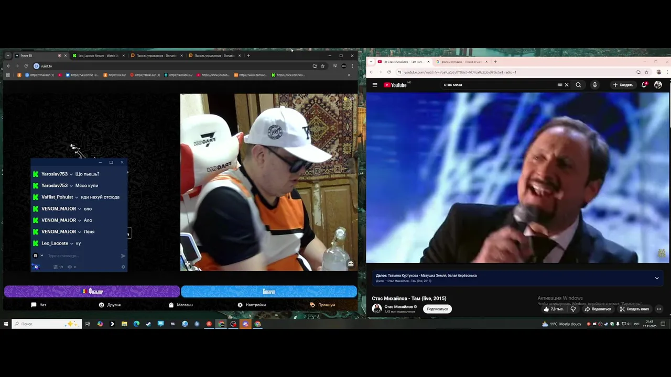Expand the Далее playlist panel
The width and height of the screenshot is (671, 377).
coord(657,278)
